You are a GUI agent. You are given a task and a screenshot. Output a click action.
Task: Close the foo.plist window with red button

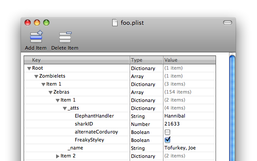(28, 23)
